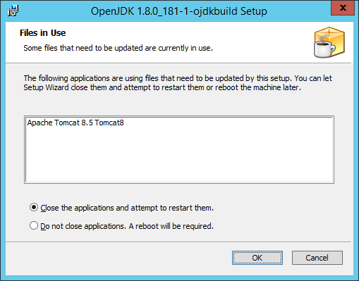
Task: Click blank title bar area beside the installer icon
Action: tap(54, 11)
